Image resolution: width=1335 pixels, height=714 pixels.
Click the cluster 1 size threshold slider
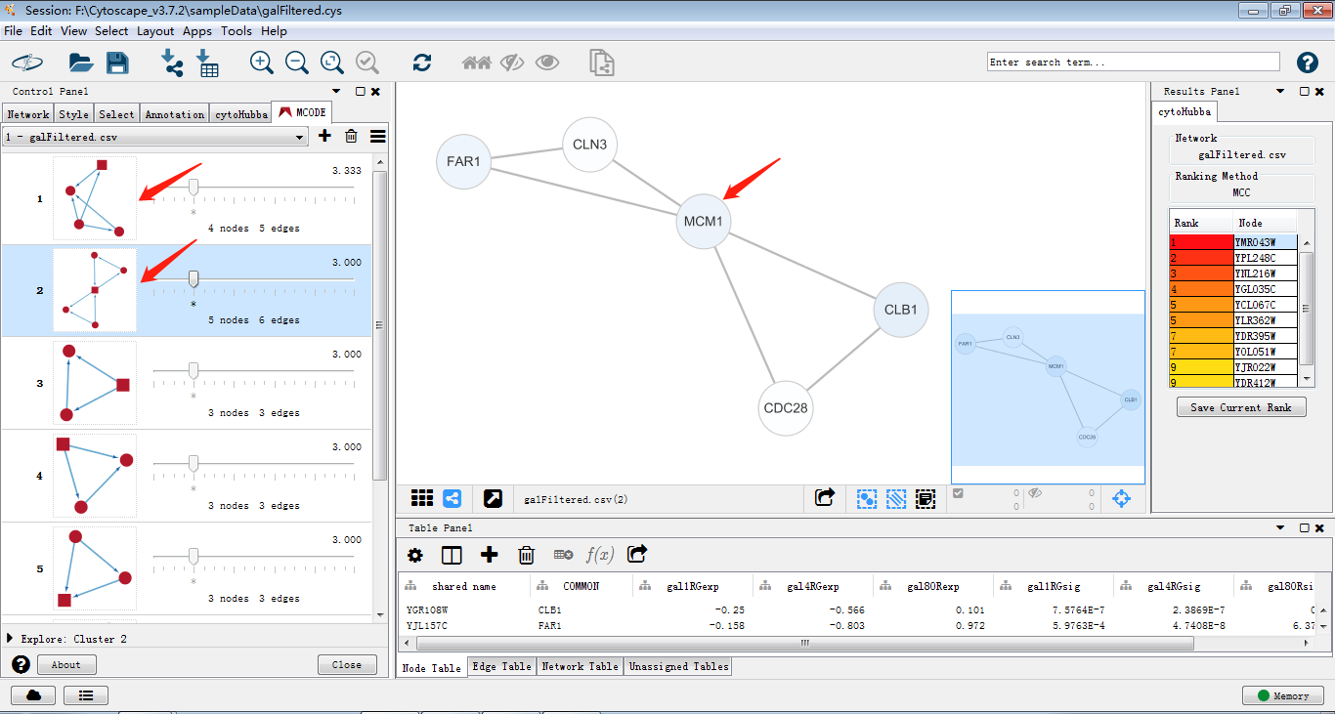[194, 188]
